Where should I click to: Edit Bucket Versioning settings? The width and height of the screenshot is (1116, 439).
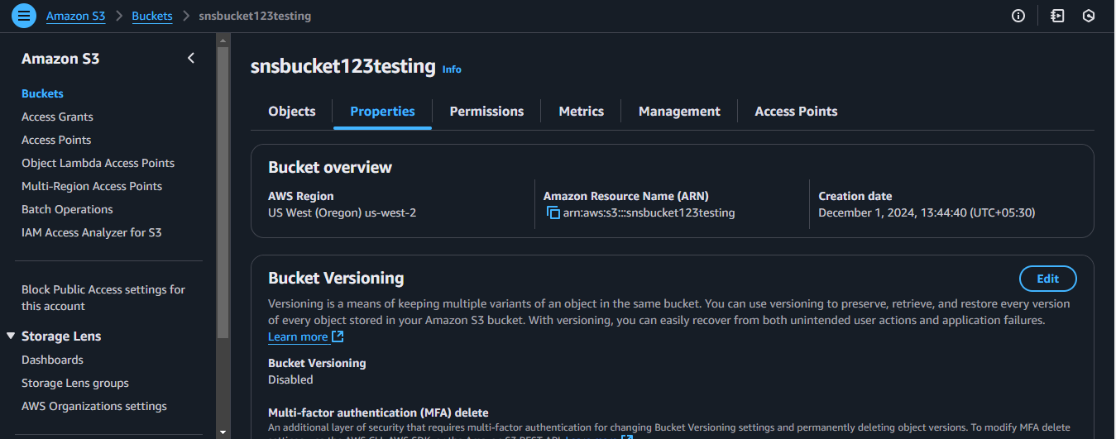coord(1047,279)
